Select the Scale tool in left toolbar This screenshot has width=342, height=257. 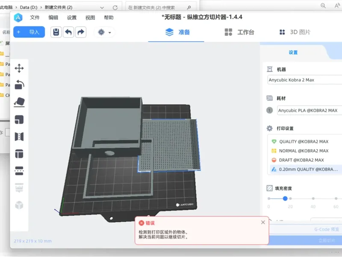pyautogui.click(x=19, y=120)
